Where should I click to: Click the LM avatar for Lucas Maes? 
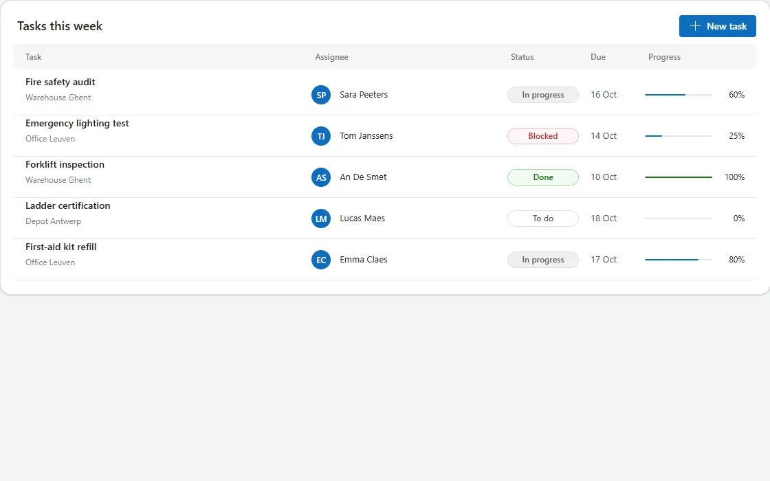point(321,219)
